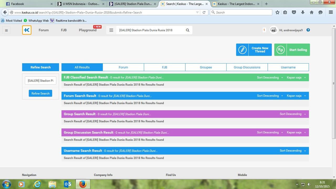Go to the Firefox home page
Viewport: 336px width, 189px height.
pyautogui.click(x=312, y=12)
